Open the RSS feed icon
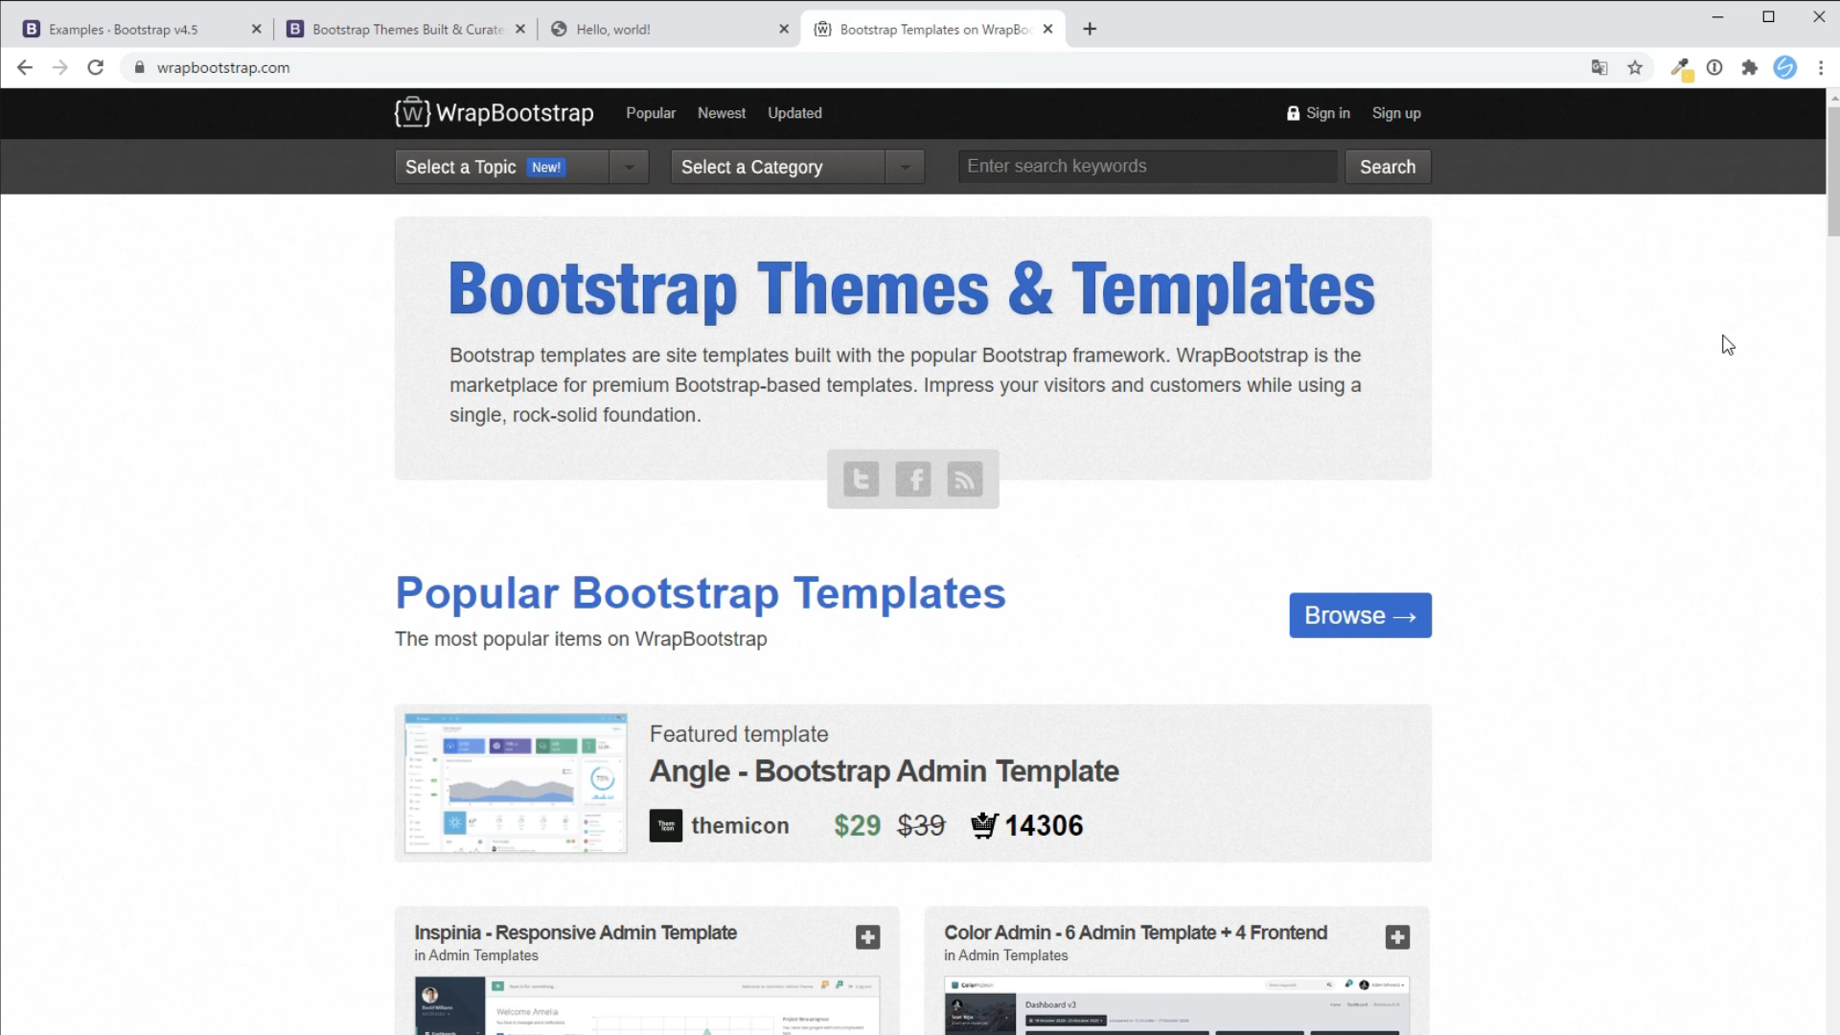Screen dimensions: 1840x1035 [x=964, y=478]
